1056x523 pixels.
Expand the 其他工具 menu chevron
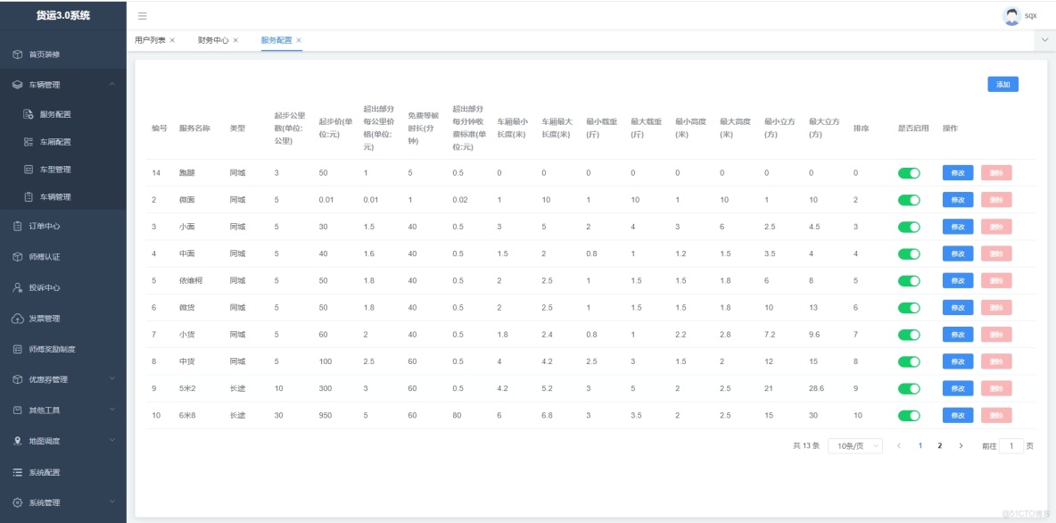(112, 409)
